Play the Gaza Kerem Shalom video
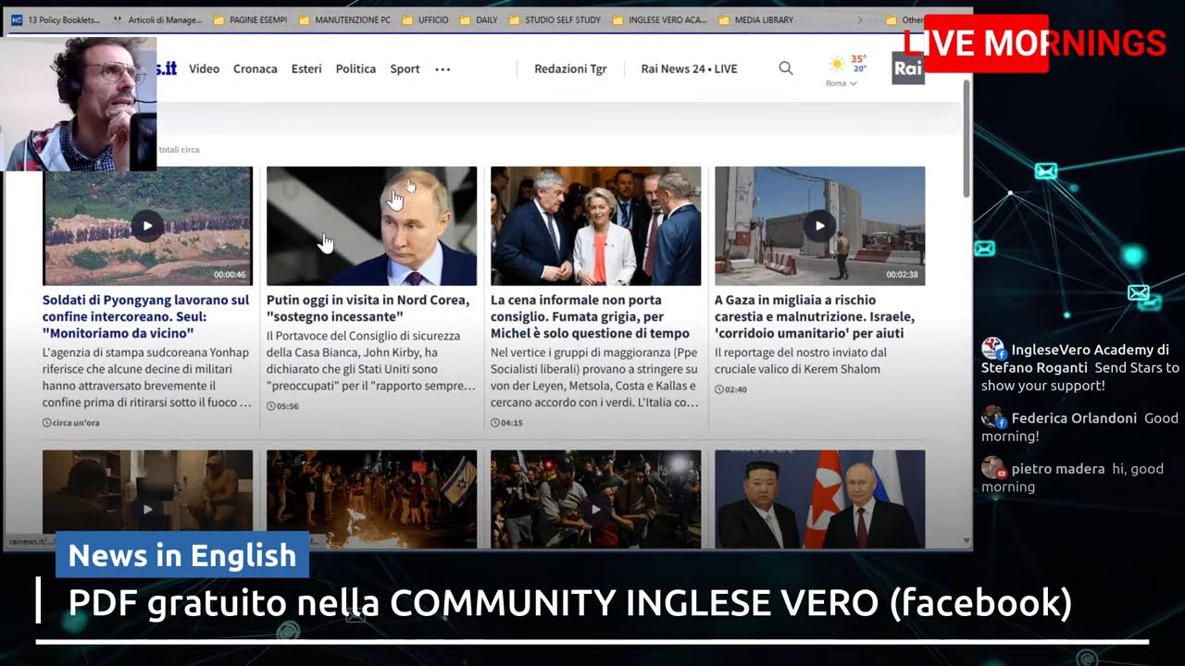 [x=819, y=226]
